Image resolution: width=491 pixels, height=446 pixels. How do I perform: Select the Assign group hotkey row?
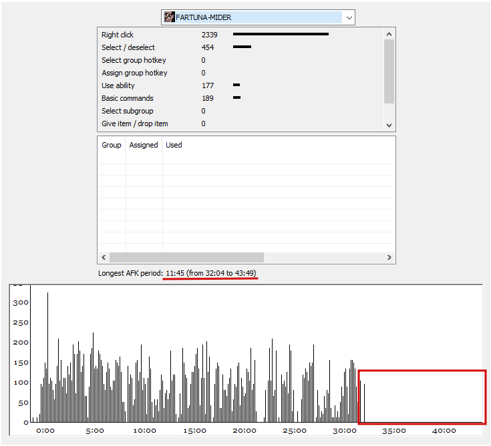(240, 73)
